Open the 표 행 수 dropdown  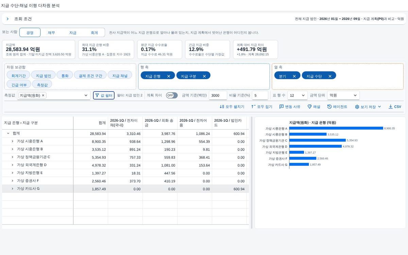[297, 96]
